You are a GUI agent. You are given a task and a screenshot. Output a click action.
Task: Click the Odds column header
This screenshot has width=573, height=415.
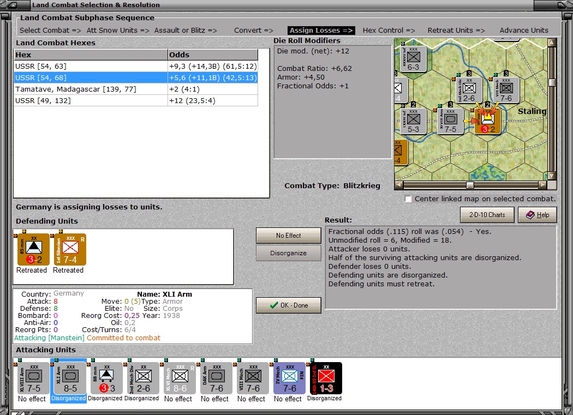(213, 55)
